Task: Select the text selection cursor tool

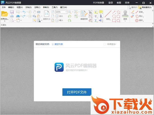Action: tap(34, 16)
